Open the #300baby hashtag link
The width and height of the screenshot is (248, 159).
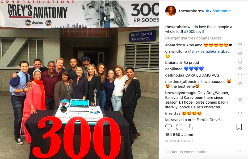[193, 32]
